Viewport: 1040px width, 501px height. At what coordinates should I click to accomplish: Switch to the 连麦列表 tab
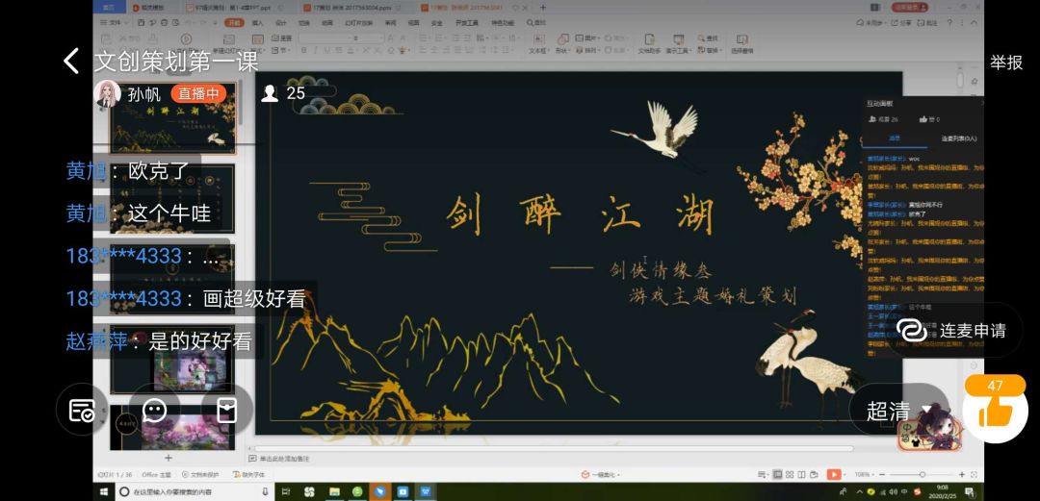958,138
